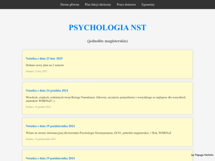
Task: Click the (jednolite magisterskie) subtitle
Action: (x=107, y=41)
